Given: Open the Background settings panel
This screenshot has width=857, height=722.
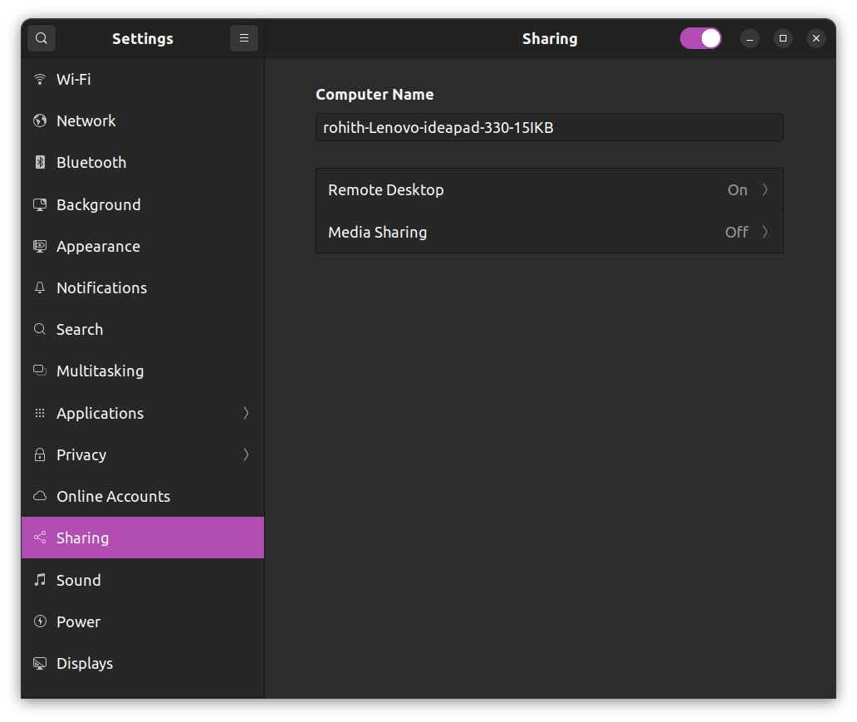Looking at the screenshot, I should [98, 204].
